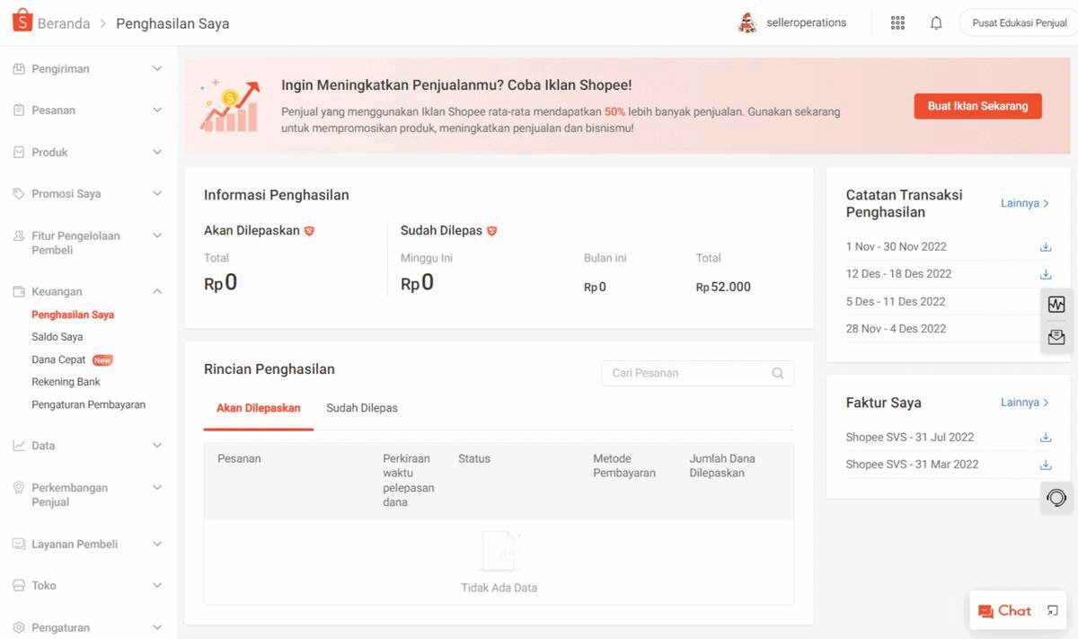Switch to the Sudah Dilepas tab
This screenshot has width=1078, height=639.
pyautogui.click(x=362, y=408)
